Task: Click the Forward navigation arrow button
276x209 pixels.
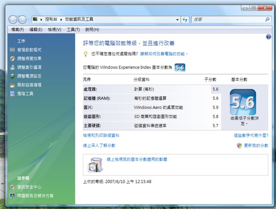Action: click(22, 19)
